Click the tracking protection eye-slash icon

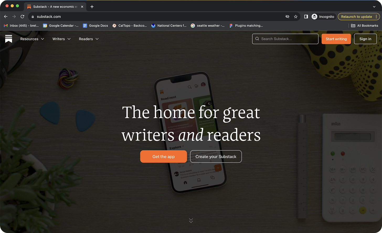(287, 17)
